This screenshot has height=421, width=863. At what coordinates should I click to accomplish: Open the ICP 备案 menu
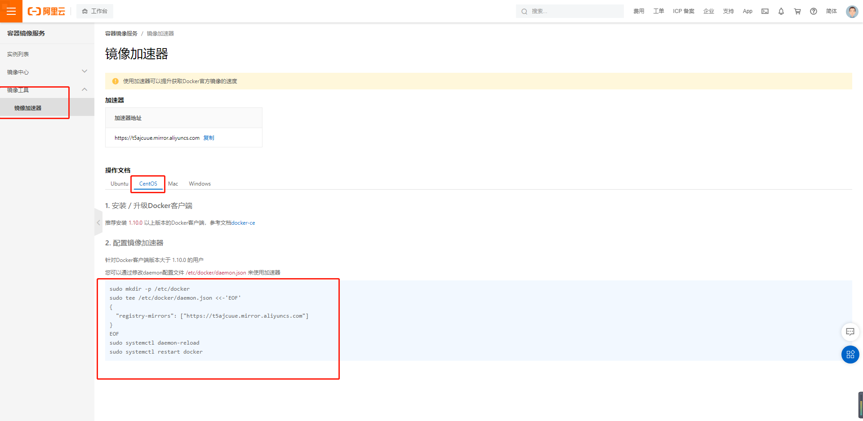coord(684,11)
